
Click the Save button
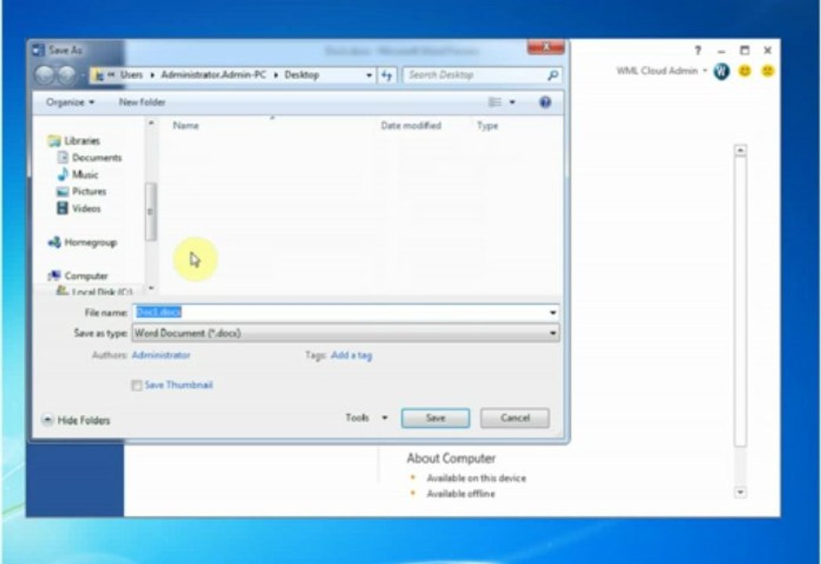pyautogui.click(x=435, y=418)
